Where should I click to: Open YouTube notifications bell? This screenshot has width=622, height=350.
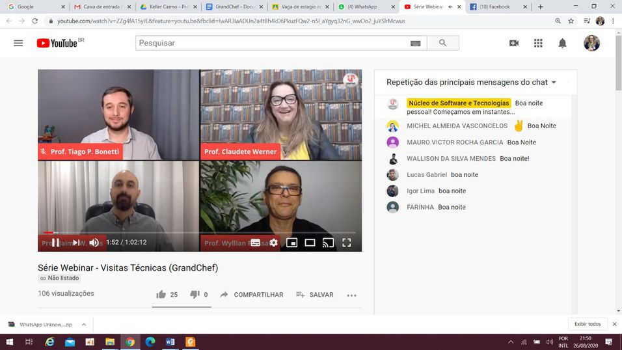(x=562, y=43)
